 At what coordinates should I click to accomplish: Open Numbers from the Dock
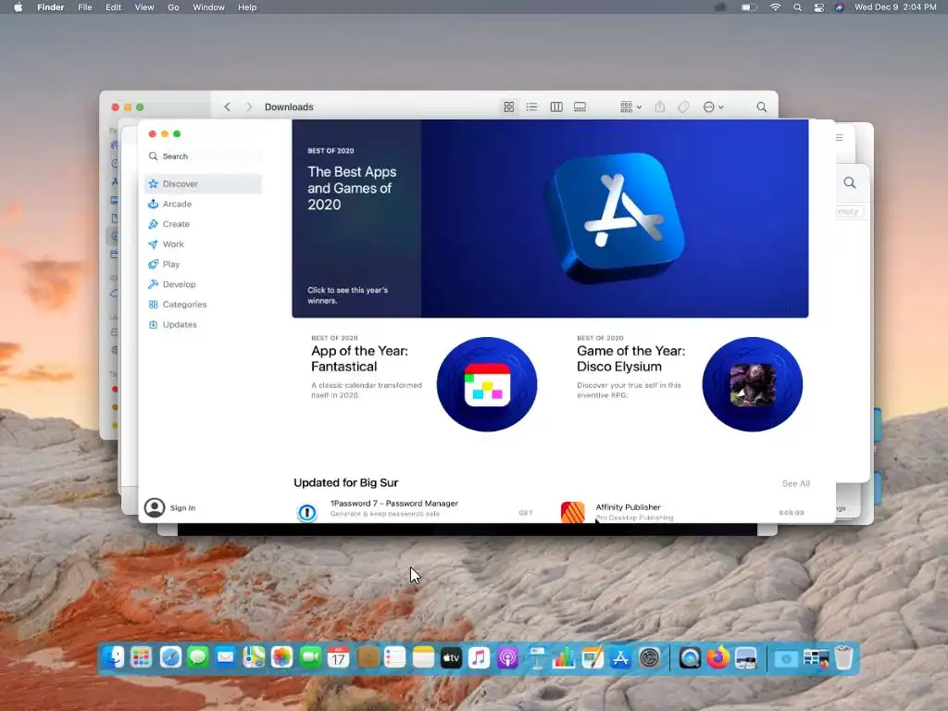coord(564,658)
